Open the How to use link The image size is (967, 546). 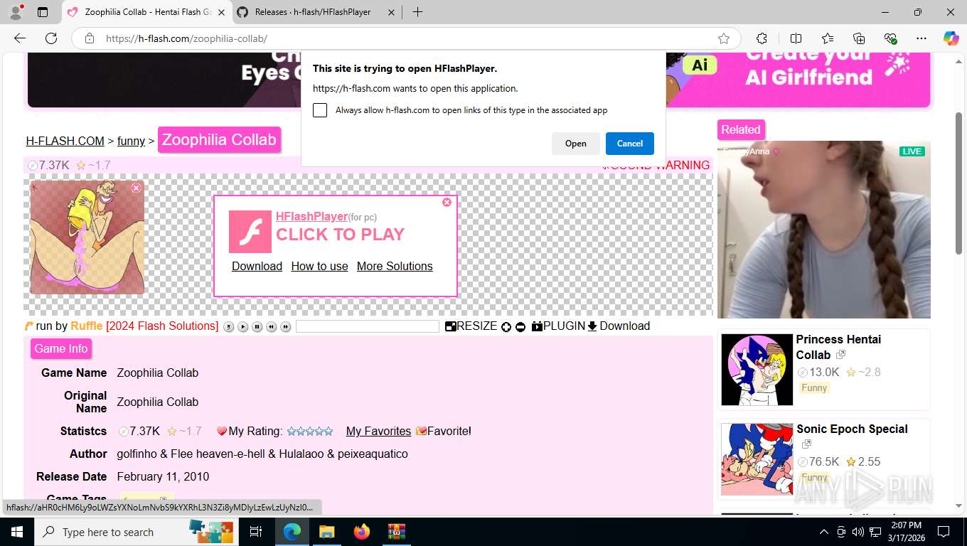[x=319, y=266]
